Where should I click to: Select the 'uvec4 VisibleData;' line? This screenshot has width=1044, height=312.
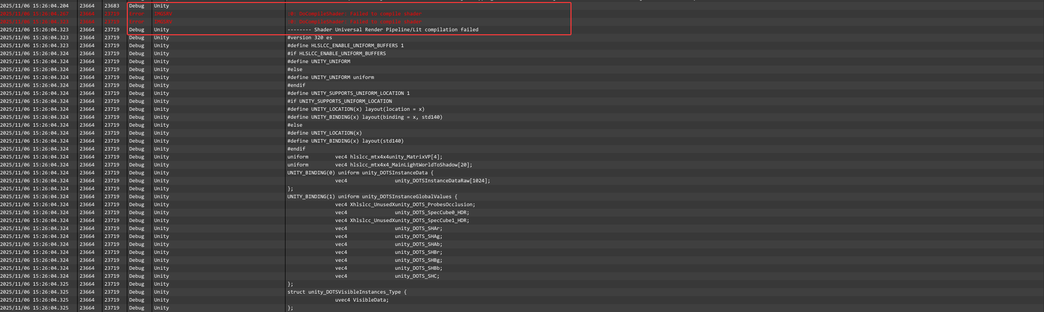click(x=362, y=300)
